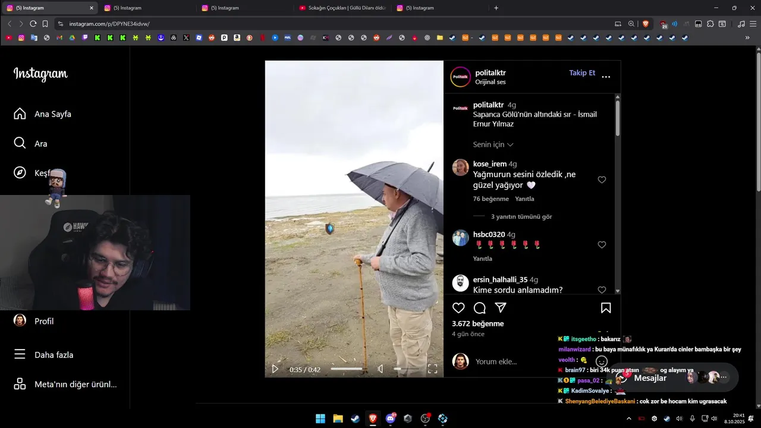This screenshot has height=428, width=761.
Task: Enter fullscreen on the video
Action: point(432,369)
